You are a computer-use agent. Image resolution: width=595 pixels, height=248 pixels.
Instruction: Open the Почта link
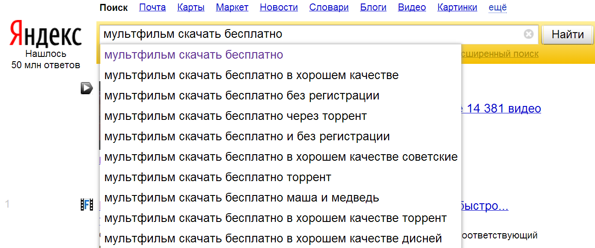click(x=152, y=7)
